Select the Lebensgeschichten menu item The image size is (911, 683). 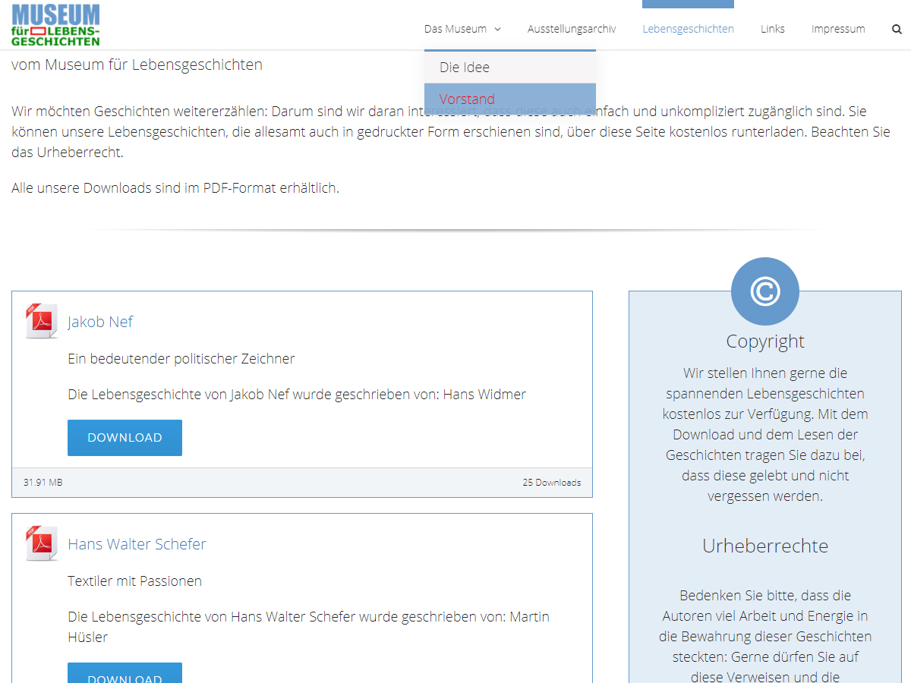tap(688, 29)
